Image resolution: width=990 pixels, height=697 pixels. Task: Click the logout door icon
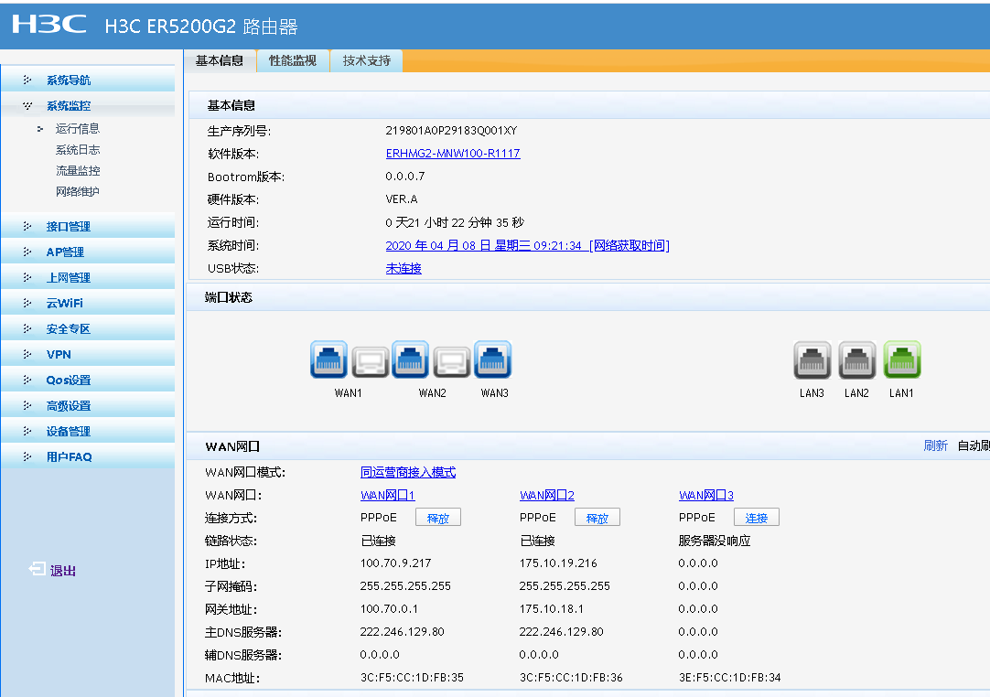(38, 569)
